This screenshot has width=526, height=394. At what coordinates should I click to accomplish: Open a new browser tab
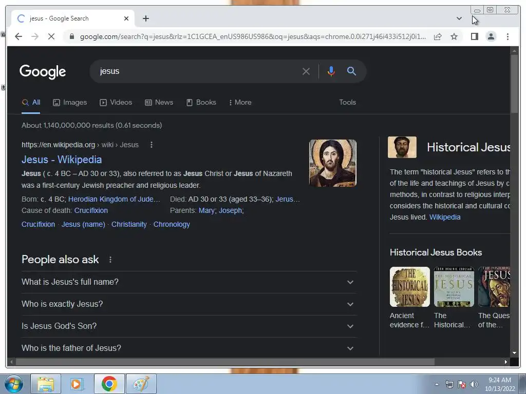(145, 18)
